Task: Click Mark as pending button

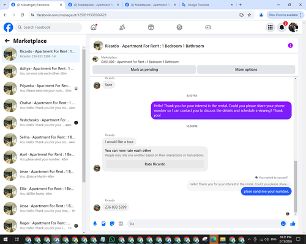Action: click(x=144, y=70)
